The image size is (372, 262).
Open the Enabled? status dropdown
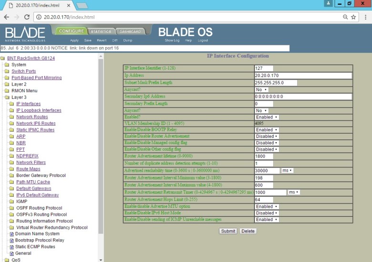point(267,117)
